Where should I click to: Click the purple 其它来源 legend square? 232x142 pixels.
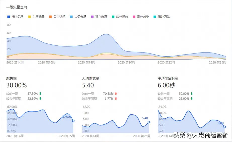92,17
